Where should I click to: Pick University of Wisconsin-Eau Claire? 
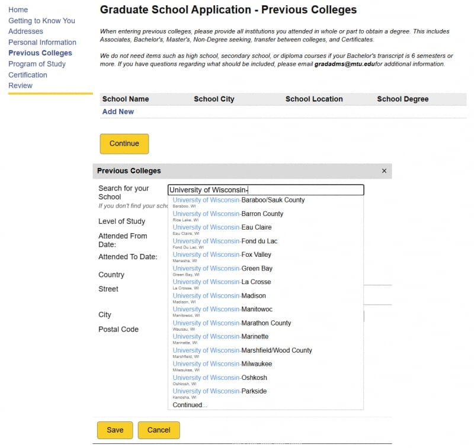tap(265, 230)
